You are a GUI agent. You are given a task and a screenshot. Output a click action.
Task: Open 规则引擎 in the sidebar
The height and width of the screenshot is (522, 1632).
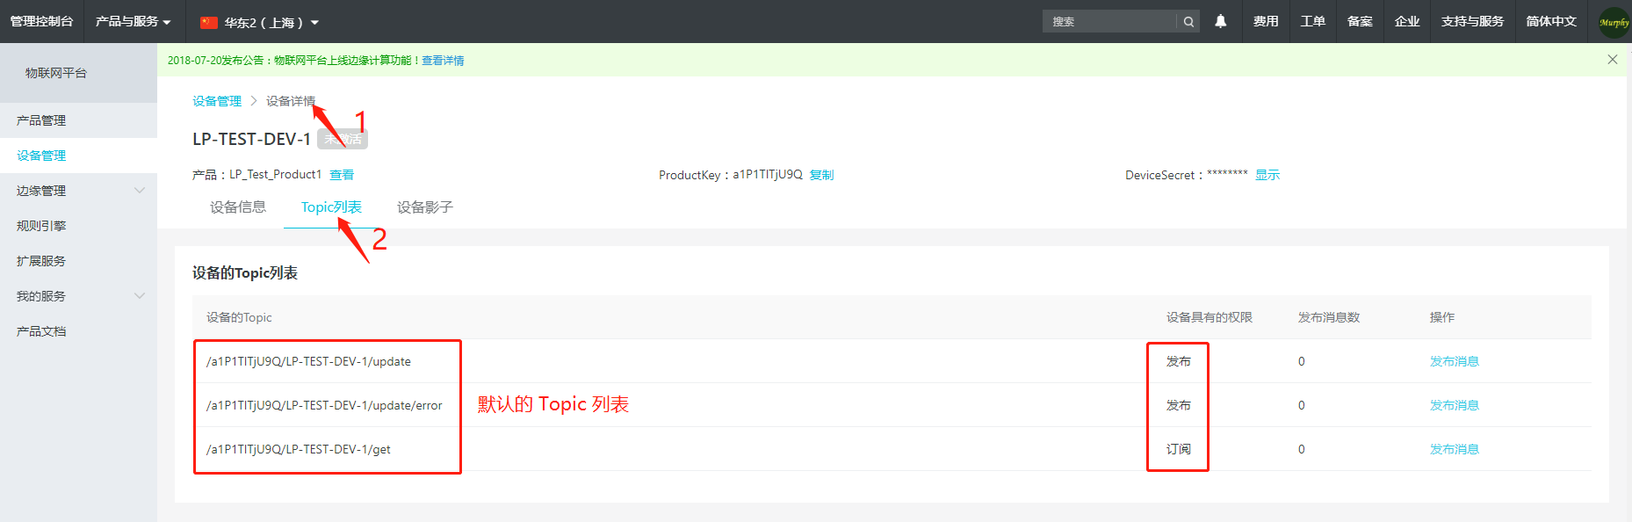tap(41, 226)
